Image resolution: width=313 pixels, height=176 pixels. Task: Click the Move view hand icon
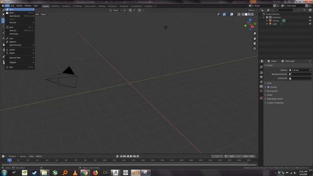click(255, 39)
